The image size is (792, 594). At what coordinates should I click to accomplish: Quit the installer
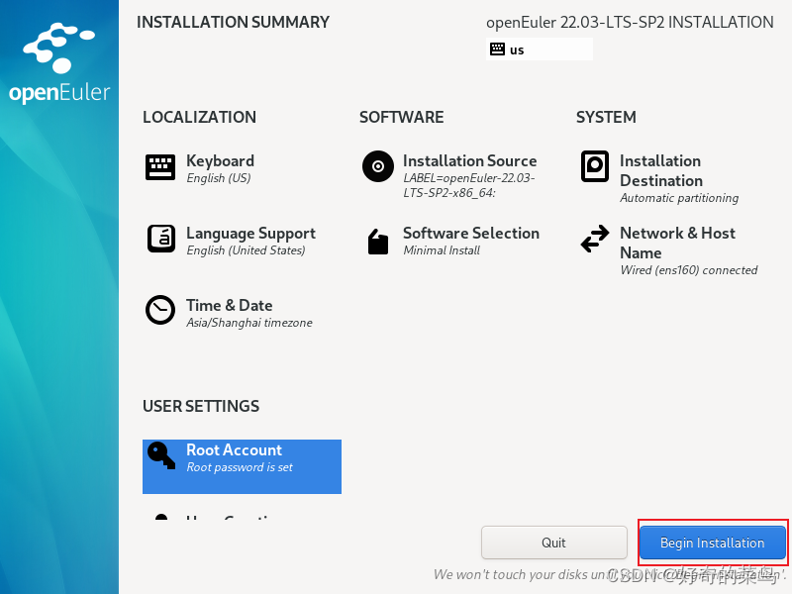click(554, 543)
